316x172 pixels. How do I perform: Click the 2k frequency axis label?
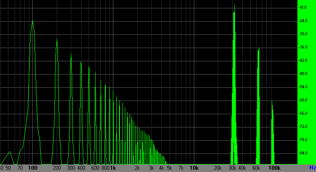pyautogui.click(x=137, y=168)
